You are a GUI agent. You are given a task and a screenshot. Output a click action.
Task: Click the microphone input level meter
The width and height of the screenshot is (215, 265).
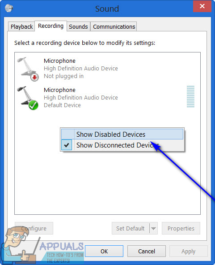click(x=190, y=97)
